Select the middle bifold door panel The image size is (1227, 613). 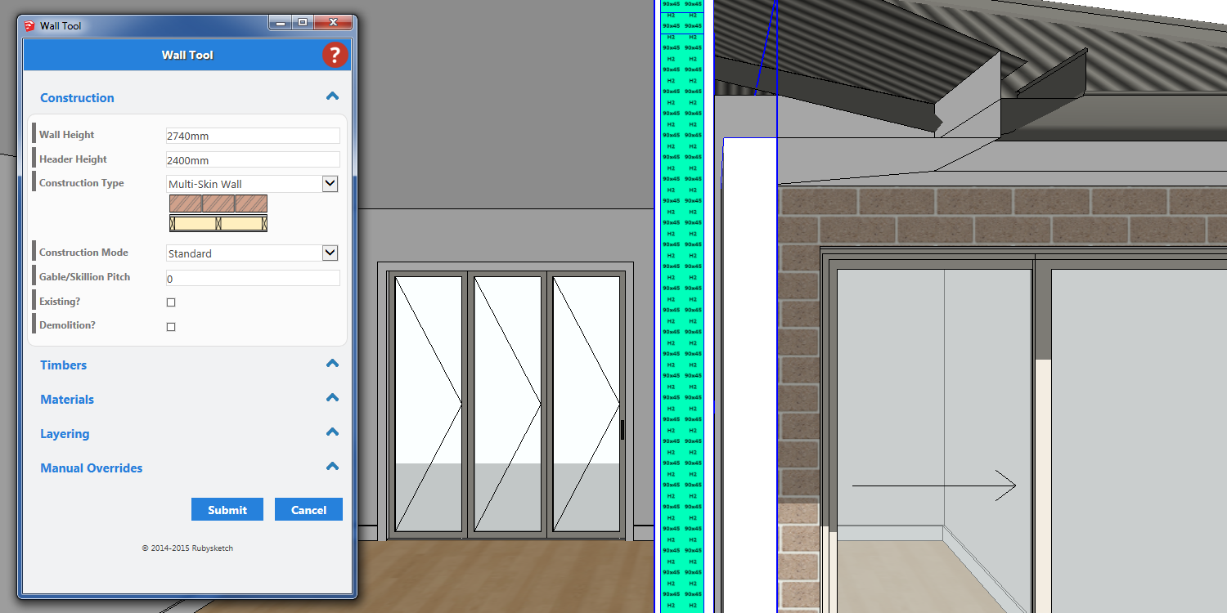(507, 404)
